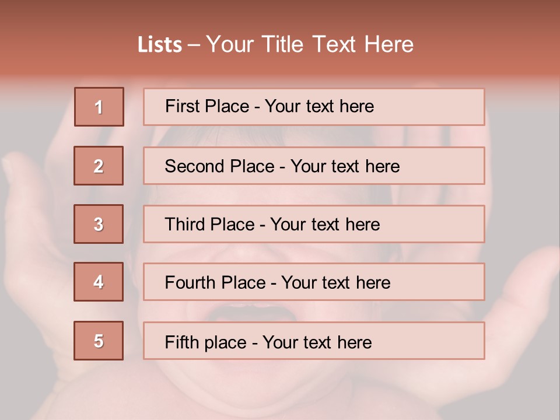The image size is (560, 420).
Task: Click 'Your text here' in Fifth place row
Action: coord(317,342)
